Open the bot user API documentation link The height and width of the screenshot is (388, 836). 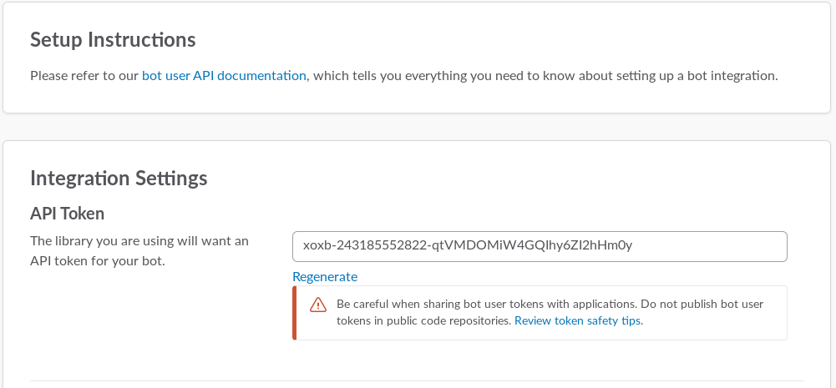click(224, 76)
